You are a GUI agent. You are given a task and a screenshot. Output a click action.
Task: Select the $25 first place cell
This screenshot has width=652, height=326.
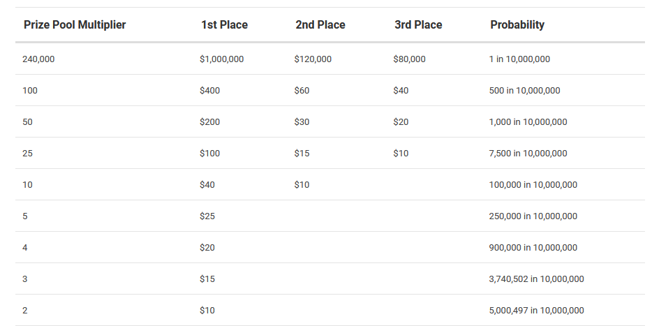click(207, 216)
